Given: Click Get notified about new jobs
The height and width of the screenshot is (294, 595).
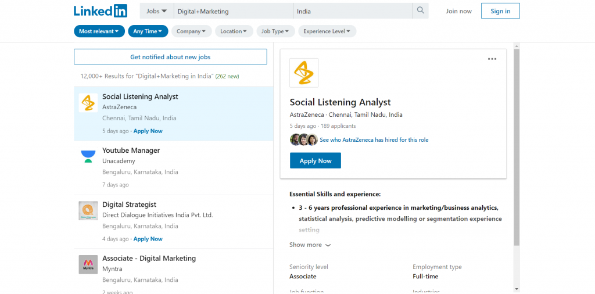Looking at the screenshot, I should click(x=170, y=57).
